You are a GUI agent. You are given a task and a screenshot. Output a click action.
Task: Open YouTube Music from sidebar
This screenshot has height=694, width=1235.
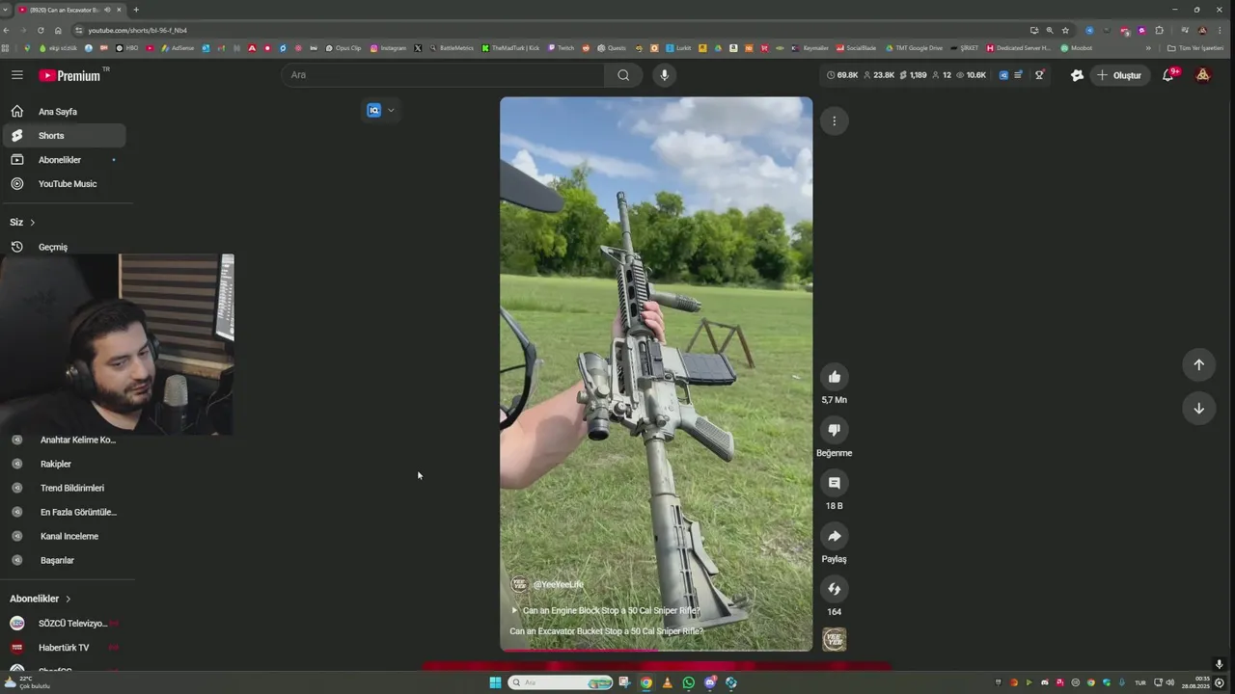click(x=64, y=184)
